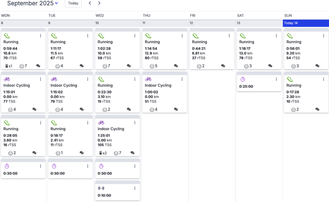The width and height of the screenshot is (329, 202).
Task: Click dumbbell strength icon on Wednesday's 0:10:00
Action: 101,188
